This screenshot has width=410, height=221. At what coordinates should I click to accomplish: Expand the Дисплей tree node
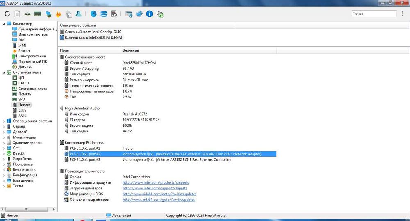pyautogui.click(x=4, y=132)
